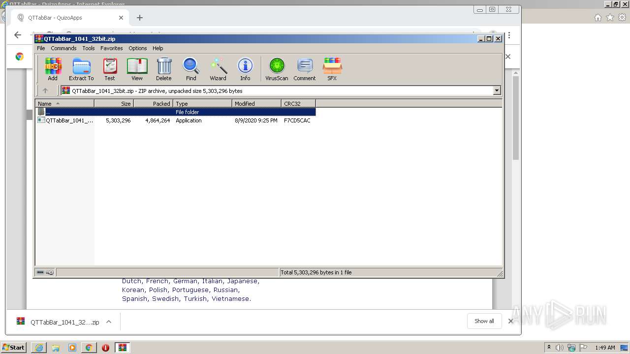Sort by the CRC32 column header

(299, 104)
